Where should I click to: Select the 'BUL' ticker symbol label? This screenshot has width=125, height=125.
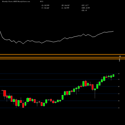(42, 1)
